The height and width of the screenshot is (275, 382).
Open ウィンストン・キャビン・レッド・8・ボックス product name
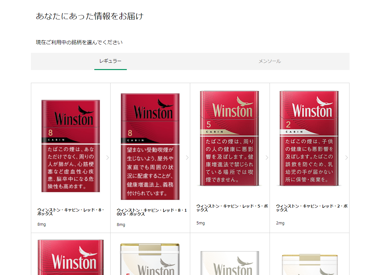point(71,212)
